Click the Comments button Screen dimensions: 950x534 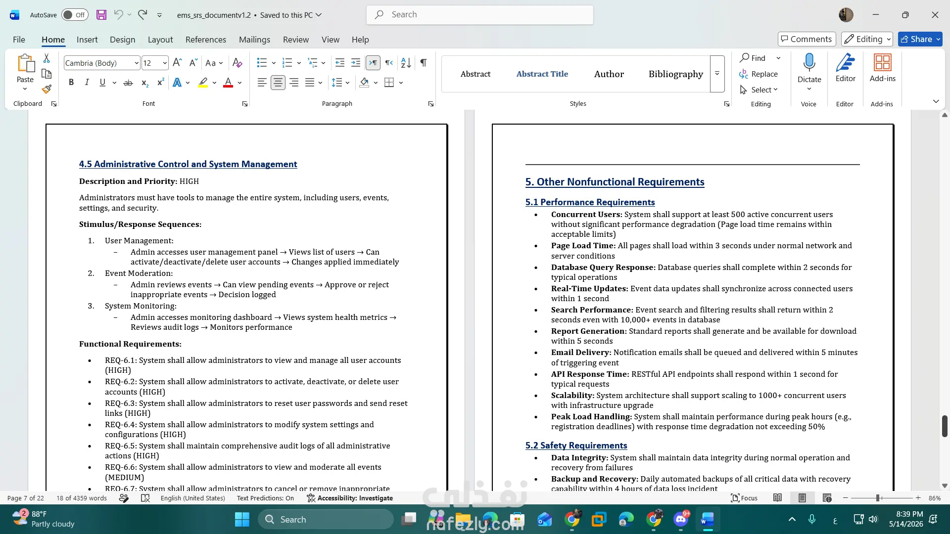807,39
